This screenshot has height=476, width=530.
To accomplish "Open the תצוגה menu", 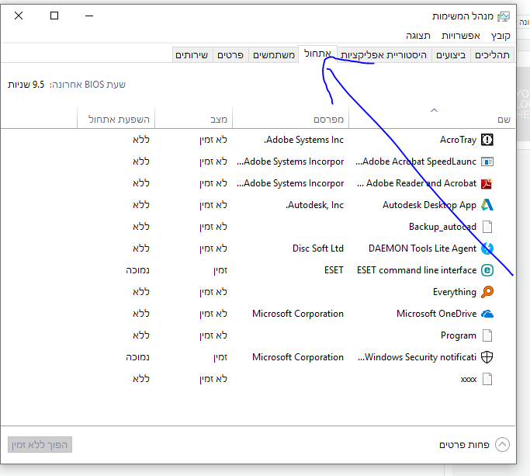I will tap(418, 36).
